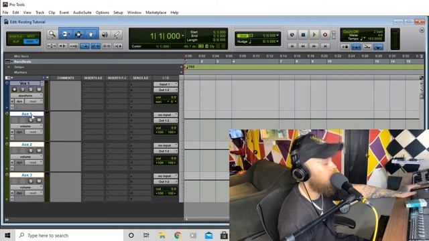The height and width of the screenshot is (241, 429).
Task: Open the Edit menu
Action: point(15,13)
